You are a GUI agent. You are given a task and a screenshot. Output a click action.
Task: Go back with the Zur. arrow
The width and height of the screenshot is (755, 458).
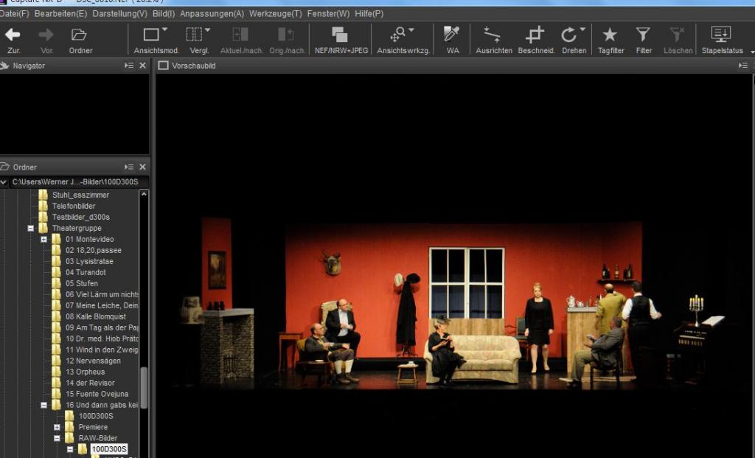(13, 35)
